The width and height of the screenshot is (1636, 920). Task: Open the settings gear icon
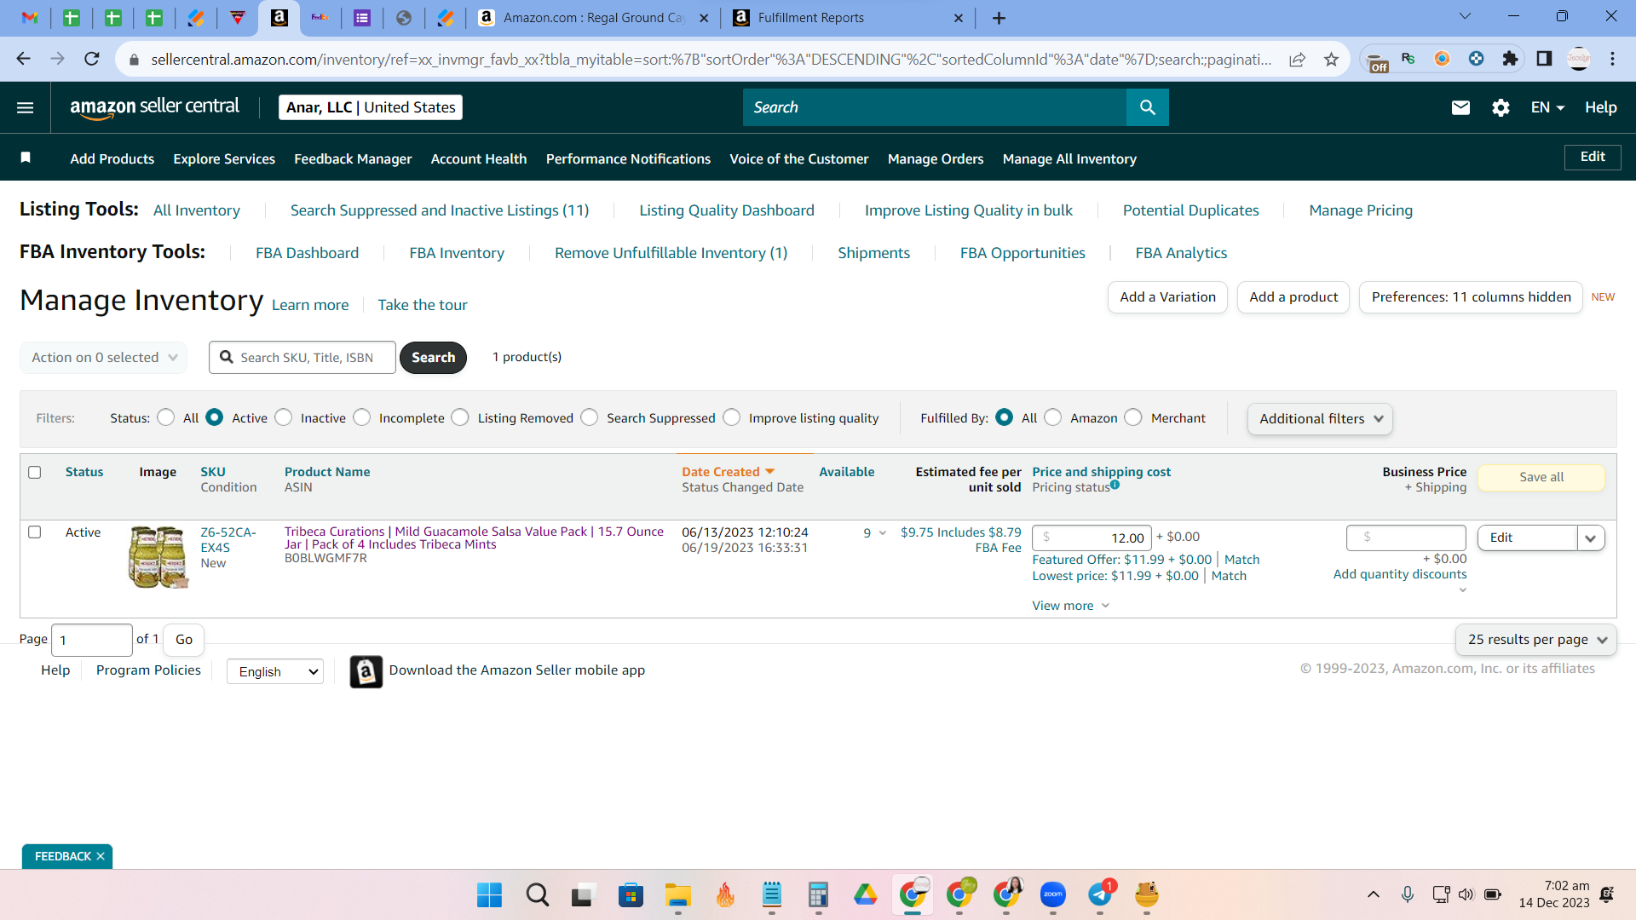pyautogui.click(x=1501, y=107)
